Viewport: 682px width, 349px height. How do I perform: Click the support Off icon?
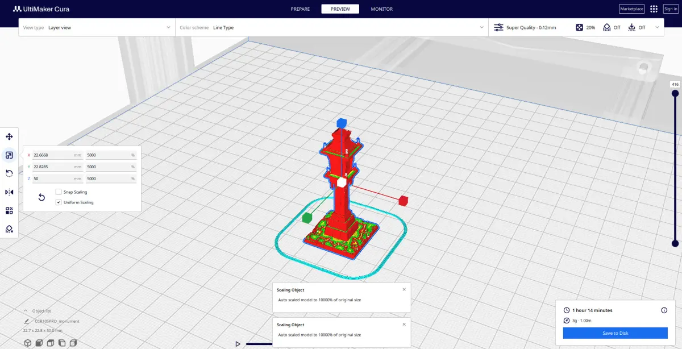tap(606, 27)
